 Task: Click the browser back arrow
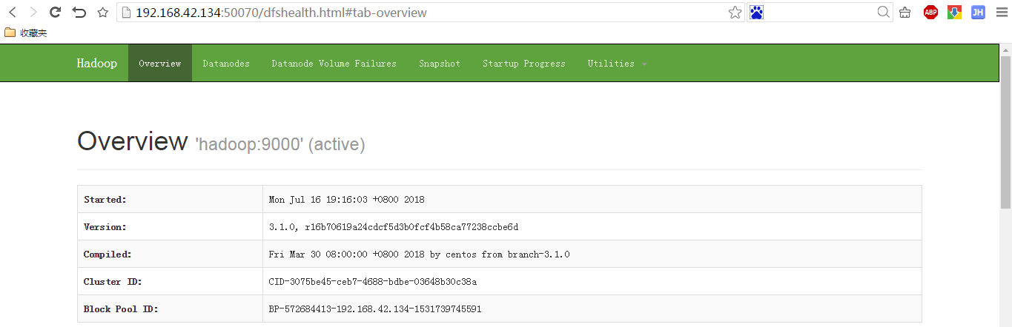(x=13, y=13)
